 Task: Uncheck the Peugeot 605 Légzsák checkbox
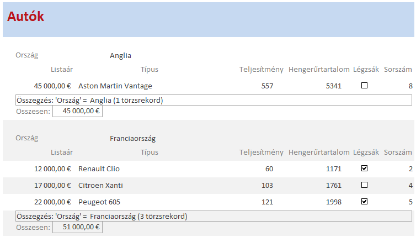click(364, 201)
